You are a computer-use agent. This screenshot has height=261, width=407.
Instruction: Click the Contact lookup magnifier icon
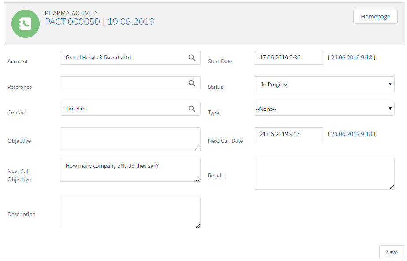tap(192, 109)
